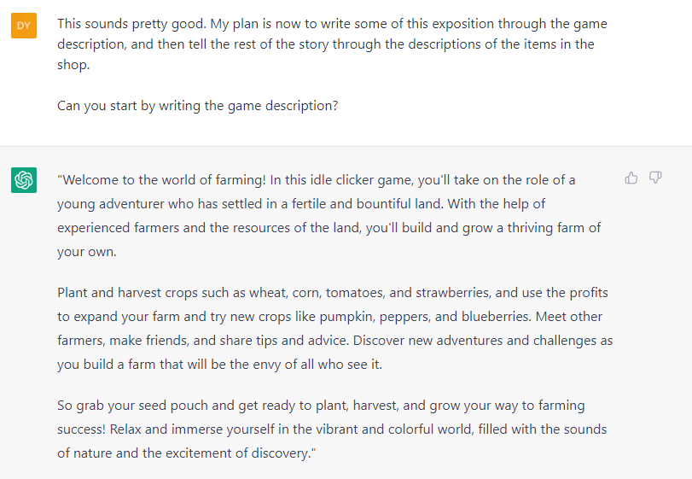Viewport: 692px width, 479px height.
Task: Click the paragraph starting "So grab your seed pouch"
Action: [x=333, y=429]
